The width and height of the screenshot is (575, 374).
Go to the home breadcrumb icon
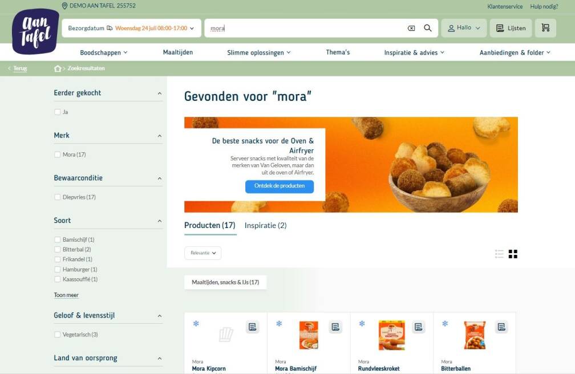(x=57, y=68)
